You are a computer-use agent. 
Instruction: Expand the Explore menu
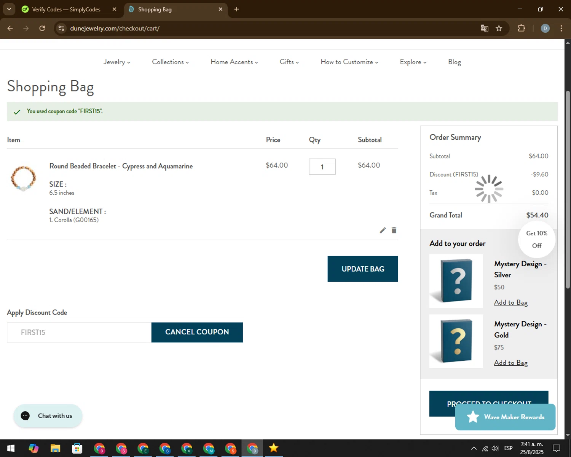click(x=413, y=62)
